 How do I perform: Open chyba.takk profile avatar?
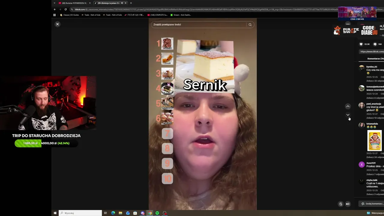[x=361, y=181]
